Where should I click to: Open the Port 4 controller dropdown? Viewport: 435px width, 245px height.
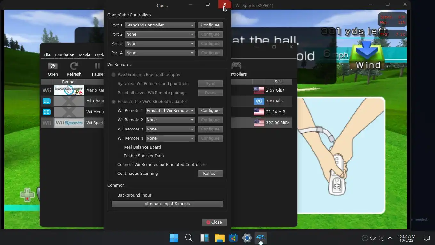tap(160, 53)
